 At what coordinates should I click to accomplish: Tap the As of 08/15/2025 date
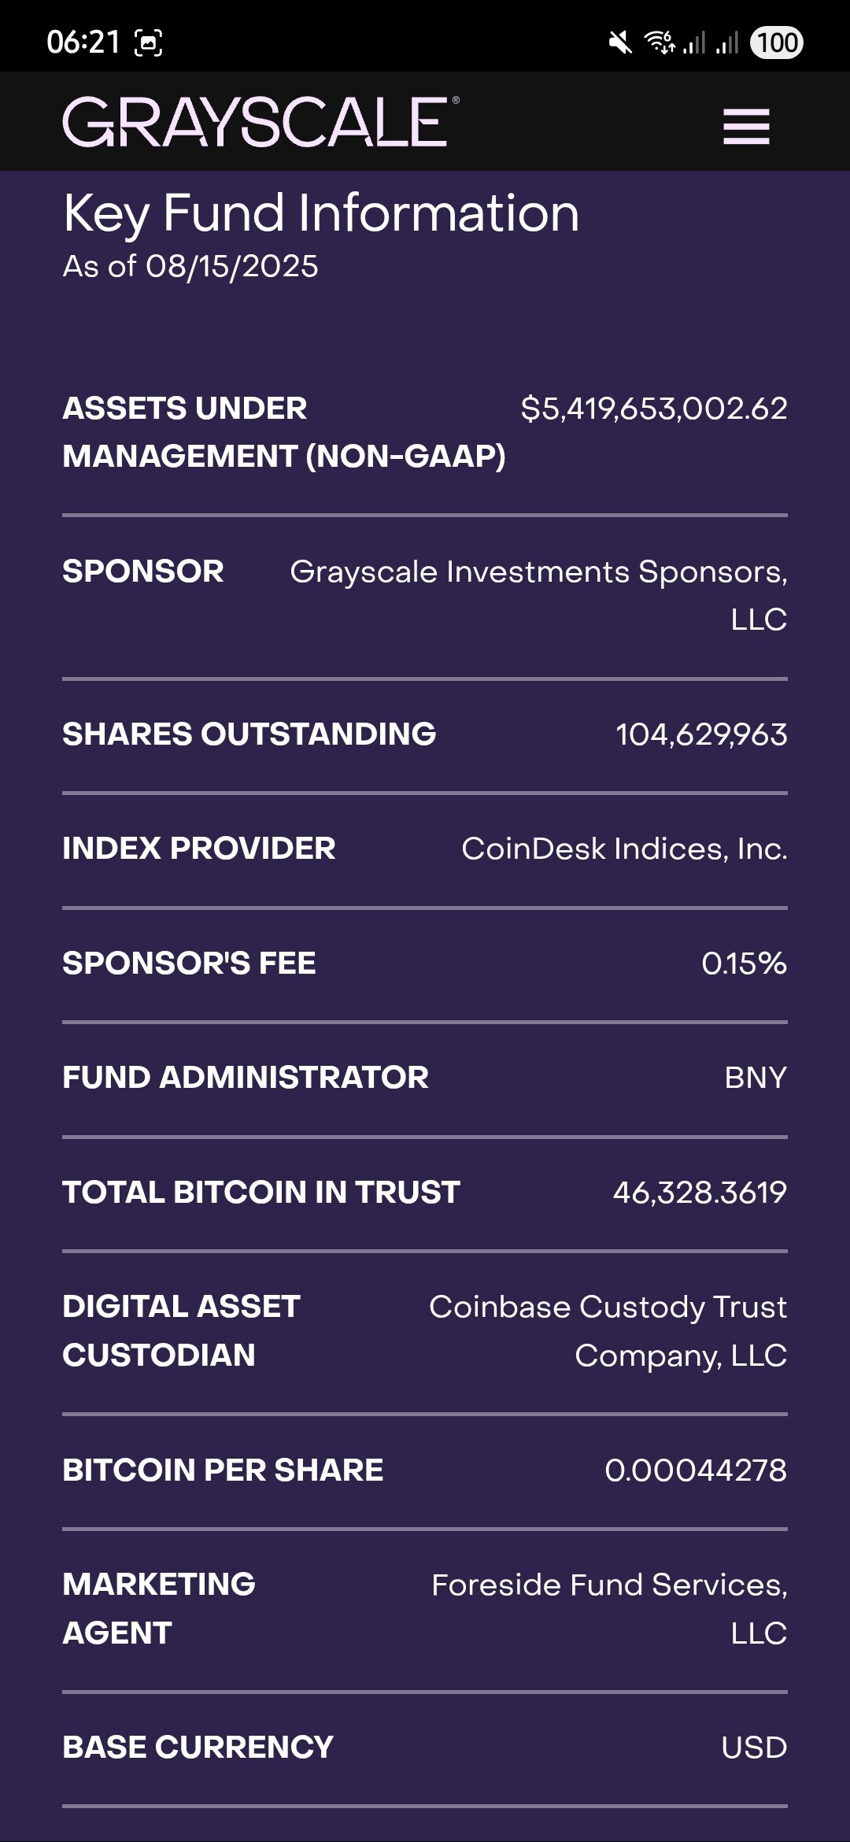190,267
